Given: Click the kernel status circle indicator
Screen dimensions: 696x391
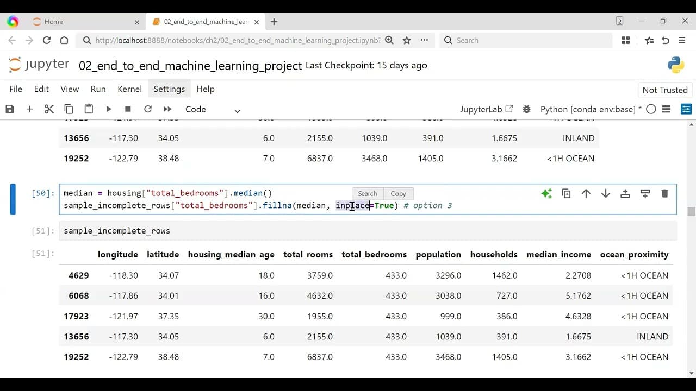Looking at the screenshot, I should coord(651,109).
